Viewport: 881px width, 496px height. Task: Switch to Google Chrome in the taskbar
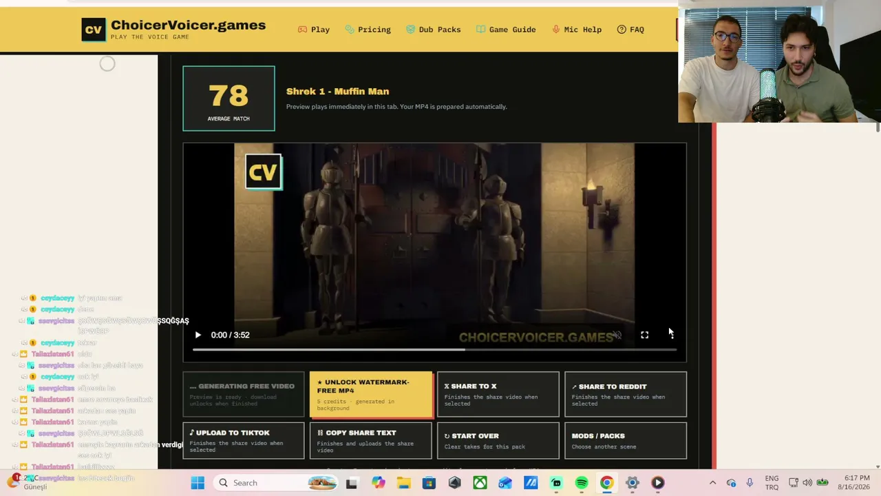click(x=606, y=483)
